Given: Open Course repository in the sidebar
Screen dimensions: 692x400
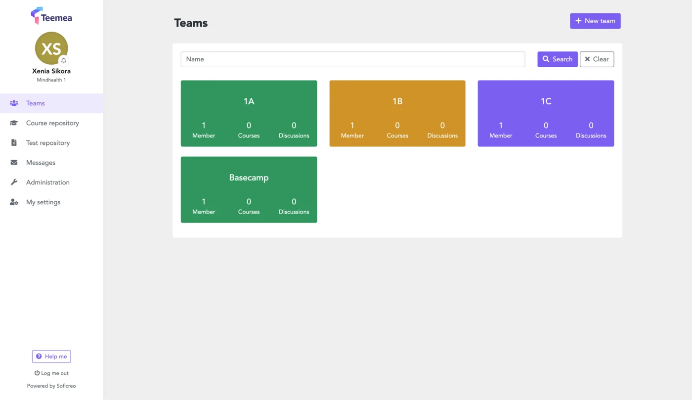Looking at the screenshot, I should (51, 123).
